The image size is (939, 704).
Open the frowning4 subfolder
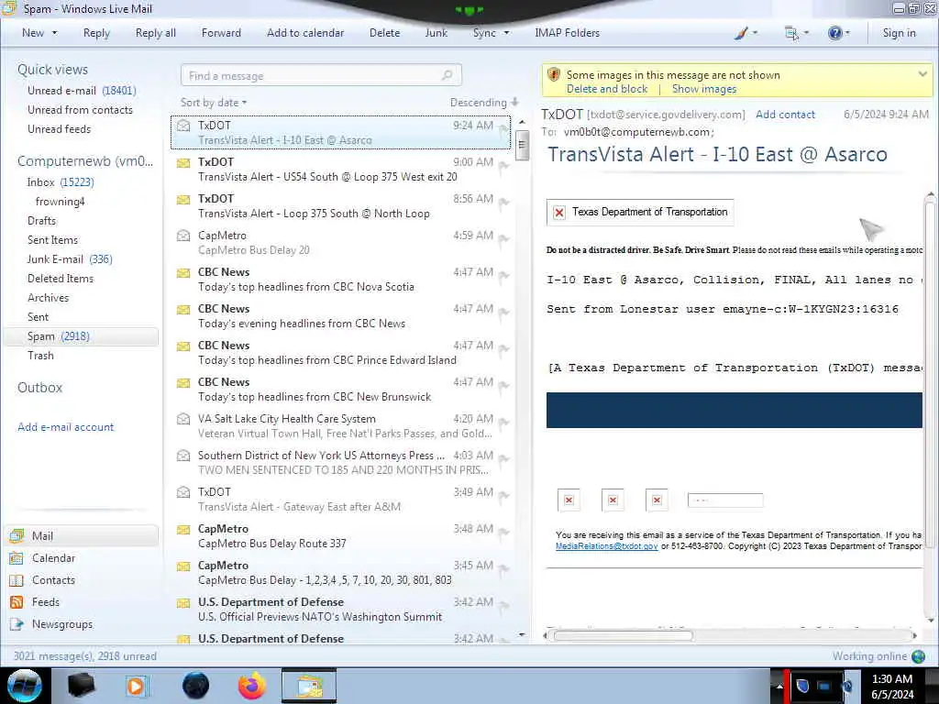click(60, 201)
